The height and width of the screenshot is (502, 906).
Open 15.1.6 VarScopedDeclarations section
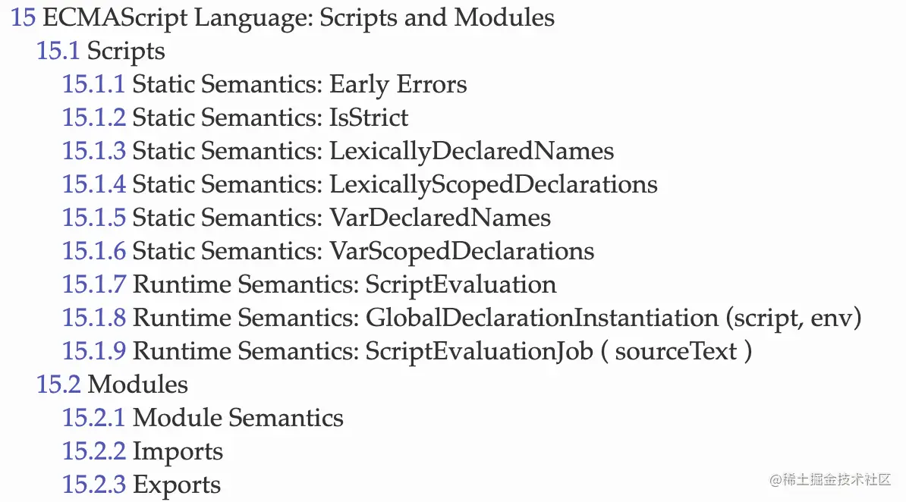[x=329, y=251]
